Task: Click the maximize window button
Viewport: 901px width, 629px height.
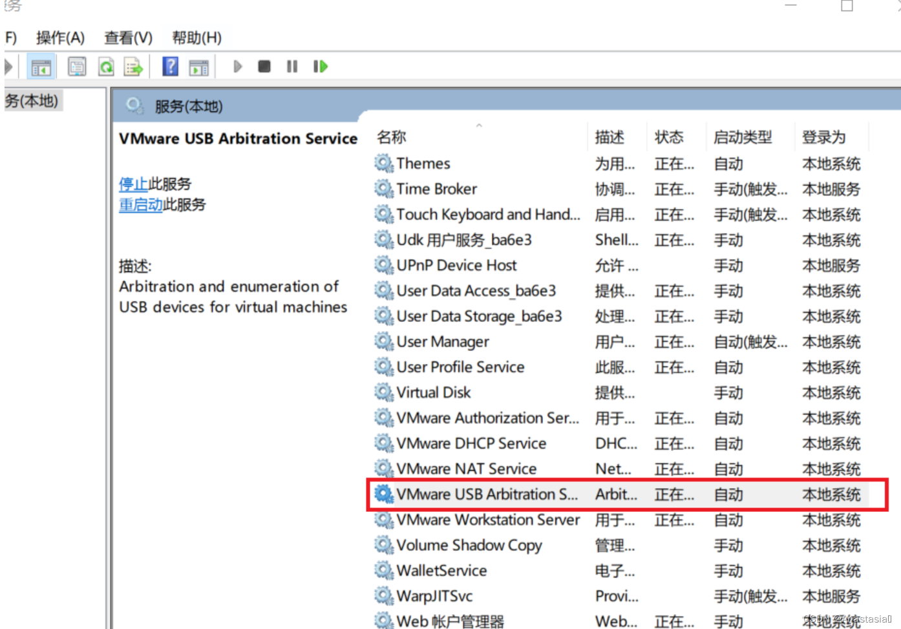Action: (x=847, y=5)
